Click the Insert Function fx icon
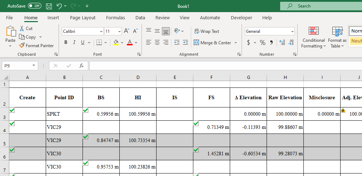This screenshot has width=362, height=176. pos(81,66)
